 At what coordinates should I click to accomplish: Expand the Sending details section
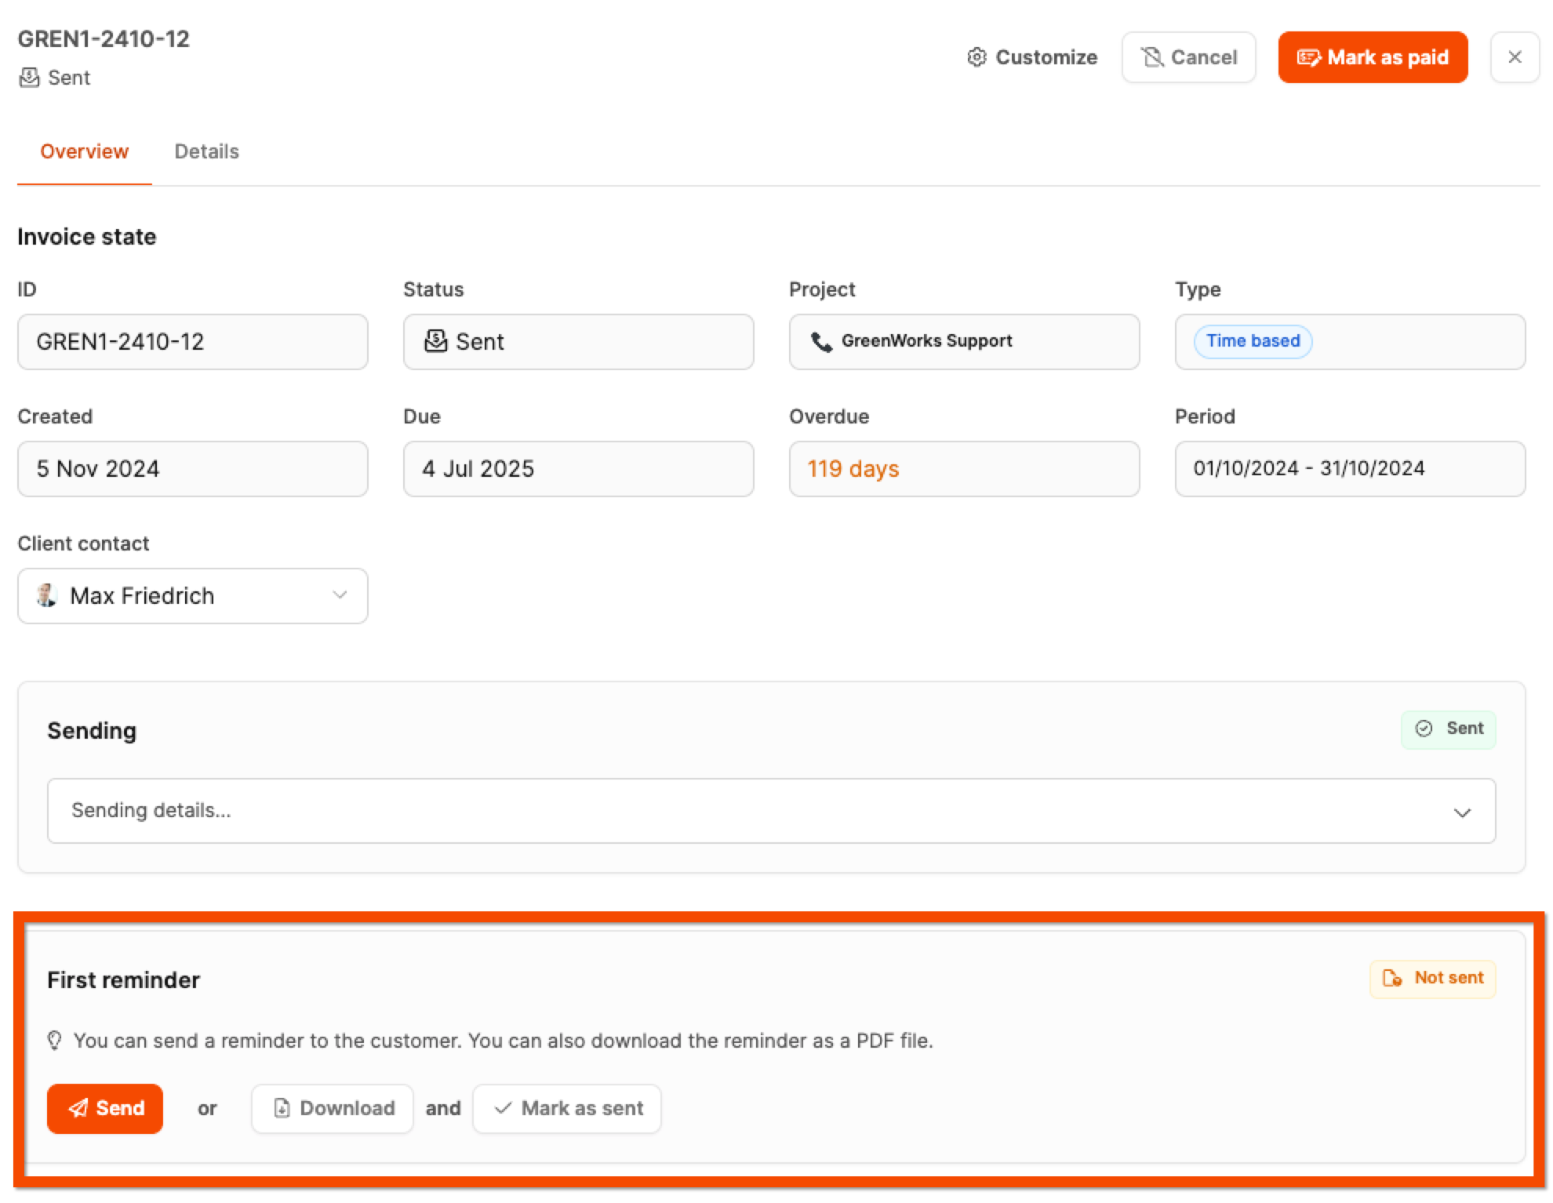click(1460, 812)
